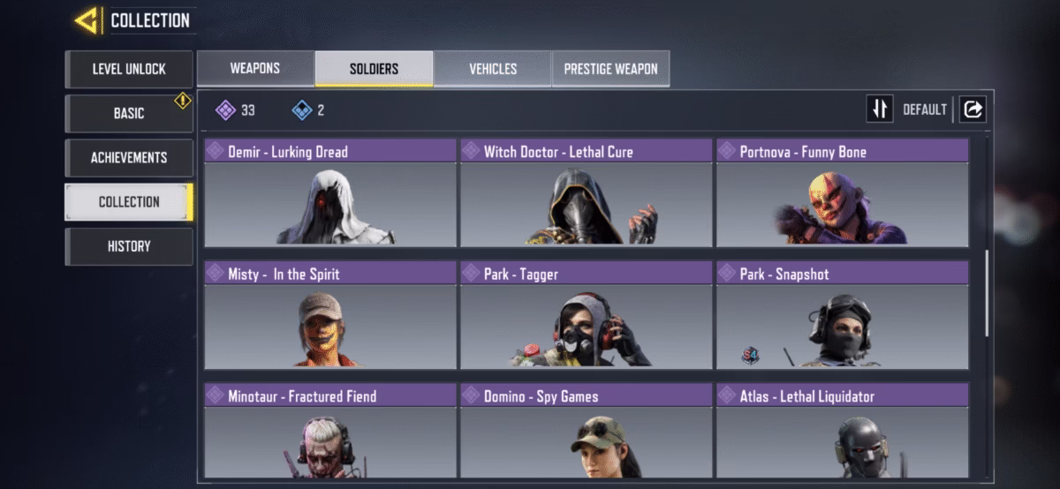
Task: Click the yellow back arrow icon
Action: click(87, 20)
